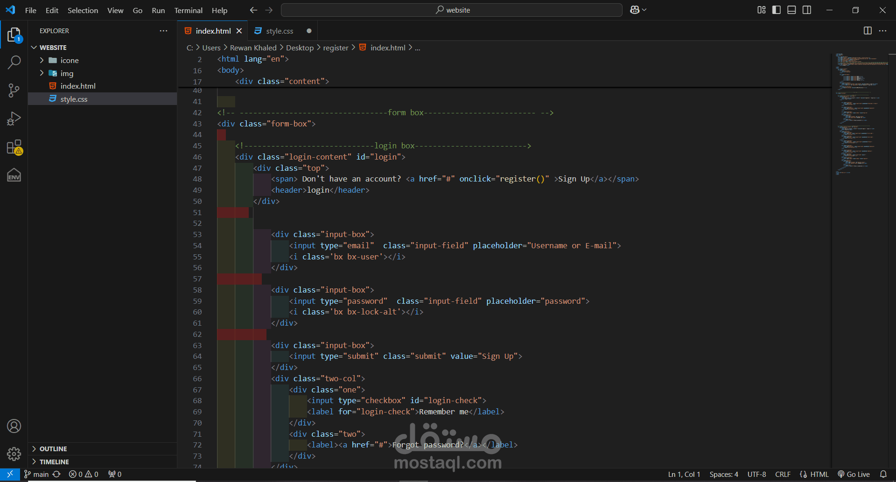Image resolution: width=896 pixels, height=482 pixels.
Task: Click the ports forwarded indicator showing 0
Action: point(115,474)
